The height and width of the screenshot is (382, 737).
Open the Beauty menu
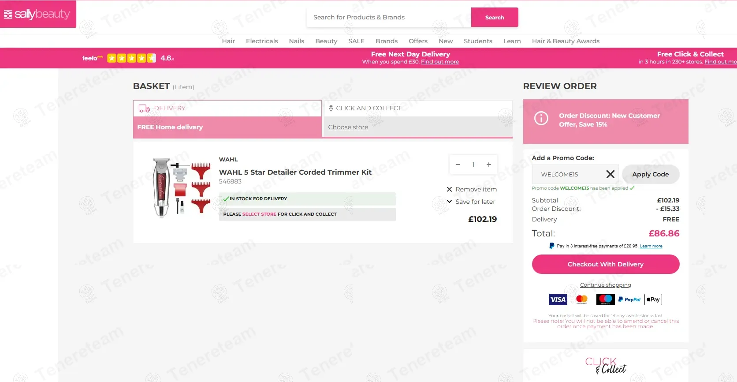point(326,41)
